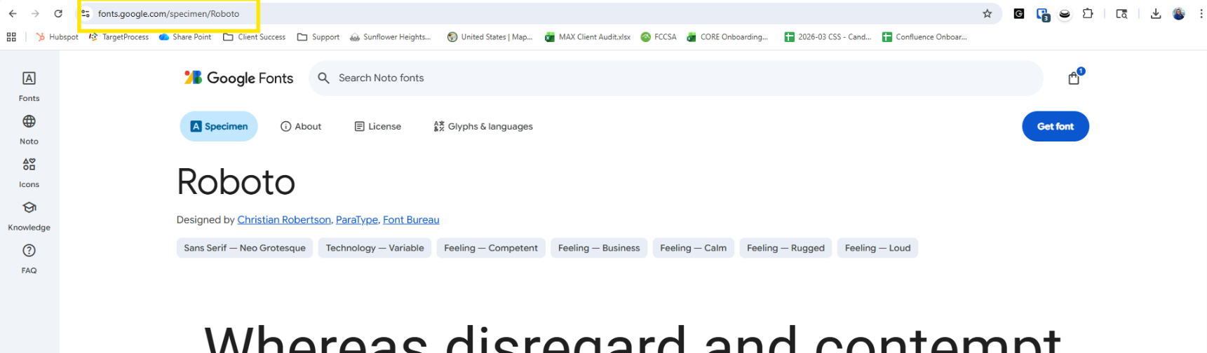Open the Font Bureau link
The image size is (1207, 353).
411,220
